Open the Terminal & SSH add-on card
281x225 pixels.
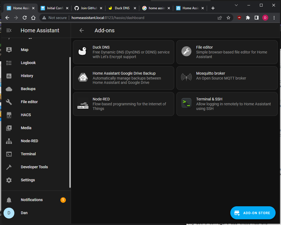[x=227, y=104]
